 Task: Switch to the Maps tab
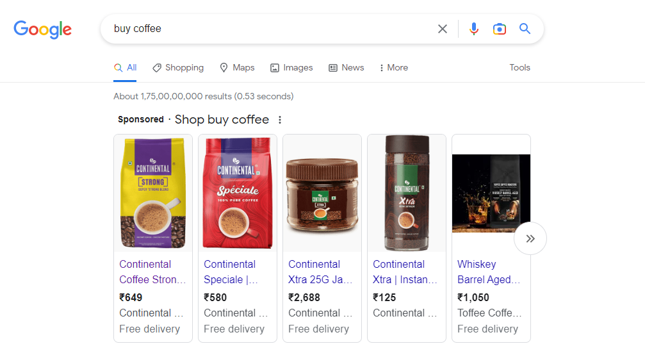(238, 67)
